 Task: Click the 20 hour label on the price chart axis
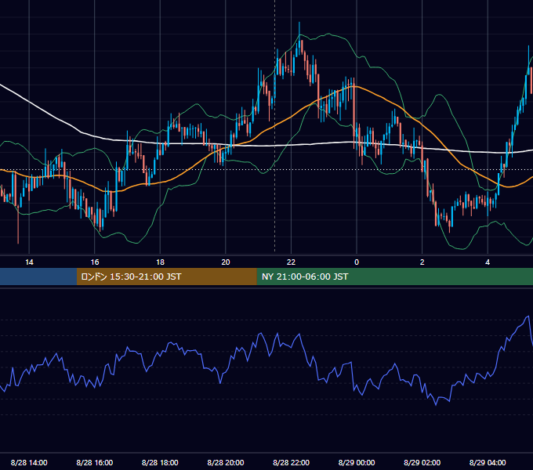226,262
